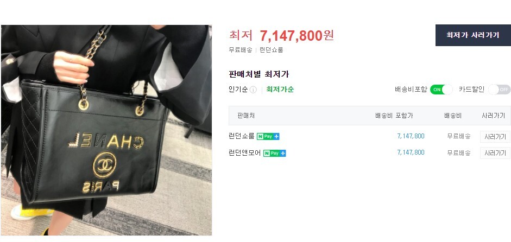511x242 pixels.
Task: Click 사러가기 button for 런던쇼룸
Action: point(495,137)
